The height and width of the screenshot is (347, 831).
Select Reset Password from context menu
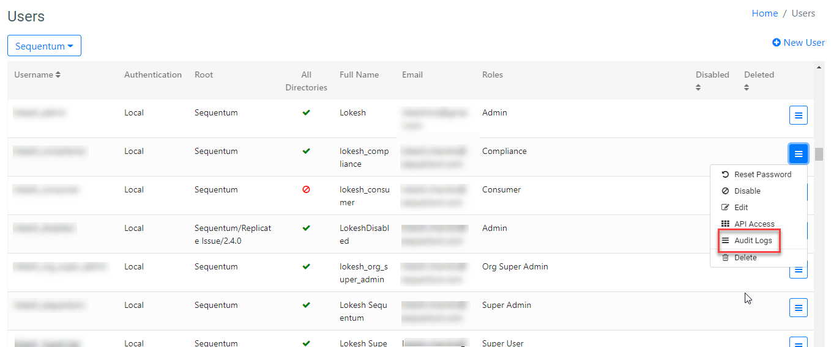point(762,174)
